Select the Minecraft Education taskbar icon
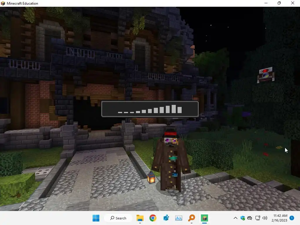The height and width of the screenshot is (225, 300). [x=204, y=218]
